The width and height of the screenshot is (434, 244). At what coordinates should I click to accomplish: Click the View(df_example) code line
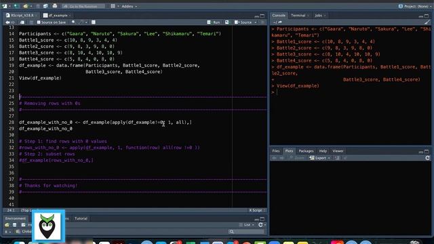40,78
